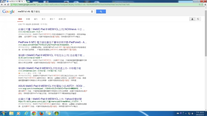Image resolution: width=207 pixels, height=116 pixels.
Task: Expand the arrow beside www.sogi.com.tw URL
Action: pos(81,89)
